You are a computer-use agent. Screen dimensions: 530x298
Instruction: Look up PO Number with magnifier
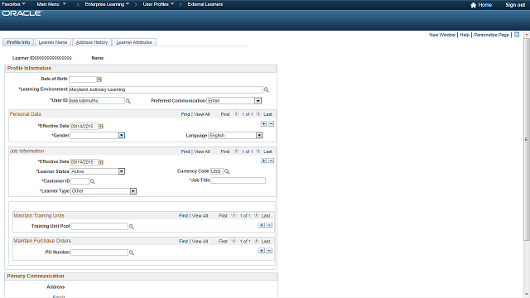pos(132,252)
